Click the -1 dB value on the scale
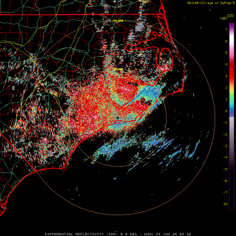 (225, 123)
